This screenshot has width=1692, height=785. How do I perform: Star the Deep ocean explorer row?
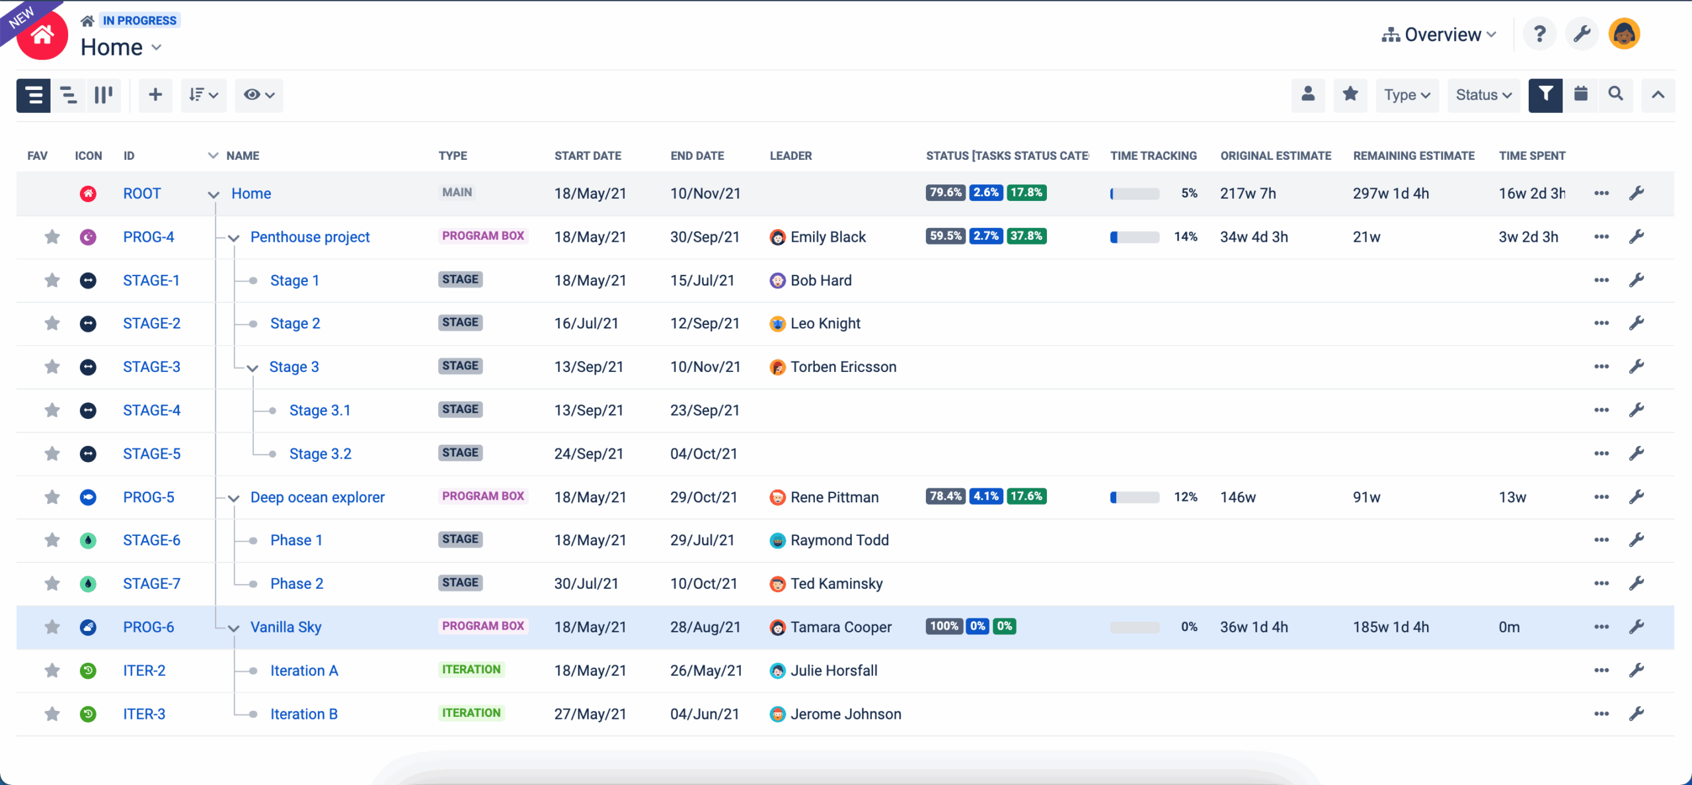[x=52, y=497]
